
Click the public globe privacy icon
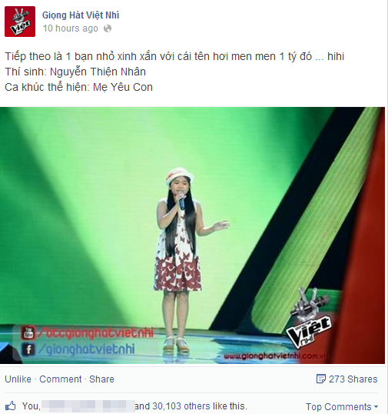point(108,28)
